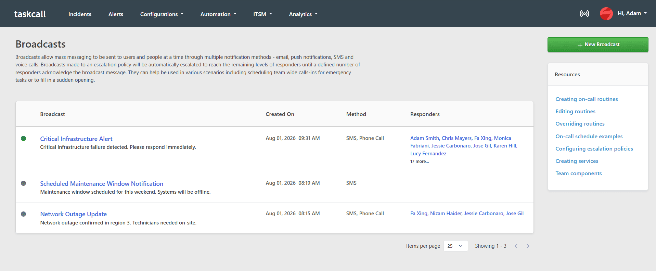Click the red user avatar
Screen dimensions: 656x271
pyautogui.click(x=606, y=14)
